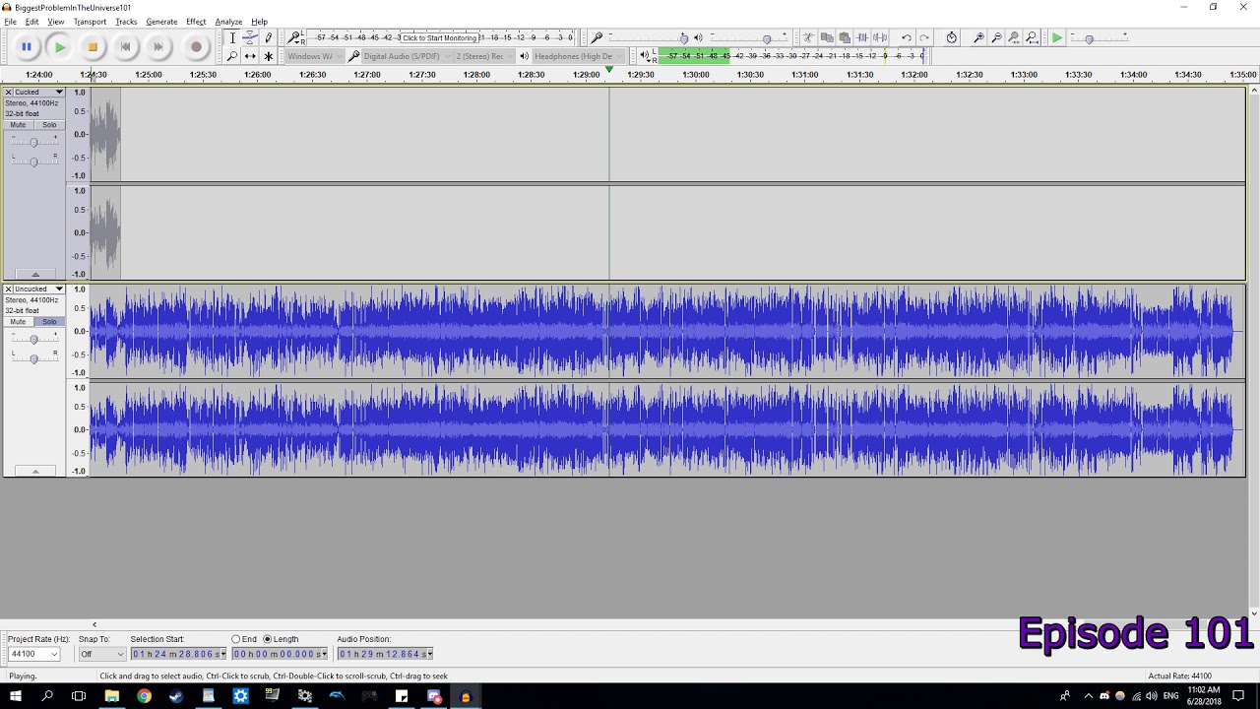Open the 2 (Stereo) recording channels dropdown
The width and height of the screenshot is (1260, 709).
coord(484,56)
